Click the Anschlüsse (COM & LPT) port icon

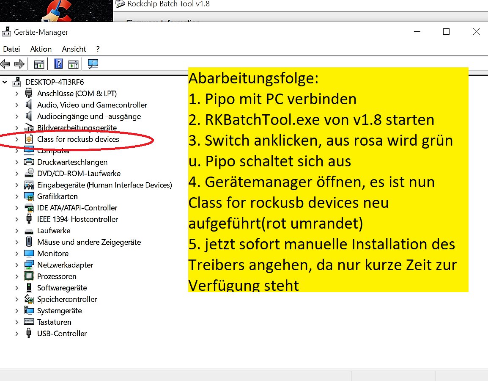pos(29,93)
